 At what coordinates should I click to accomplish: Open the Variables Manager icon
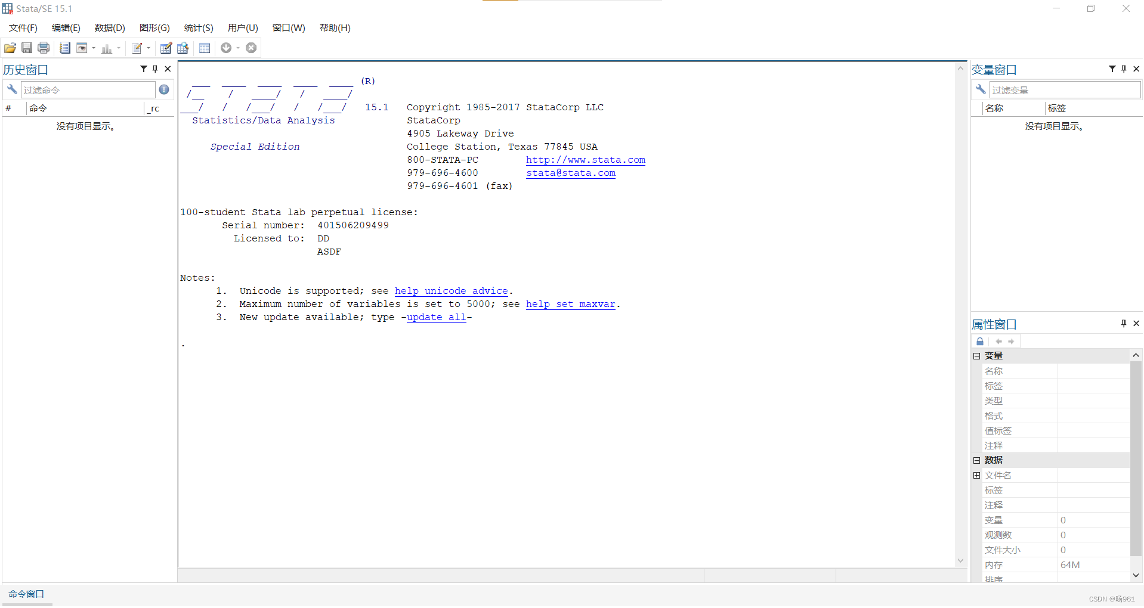pos(205,48)
